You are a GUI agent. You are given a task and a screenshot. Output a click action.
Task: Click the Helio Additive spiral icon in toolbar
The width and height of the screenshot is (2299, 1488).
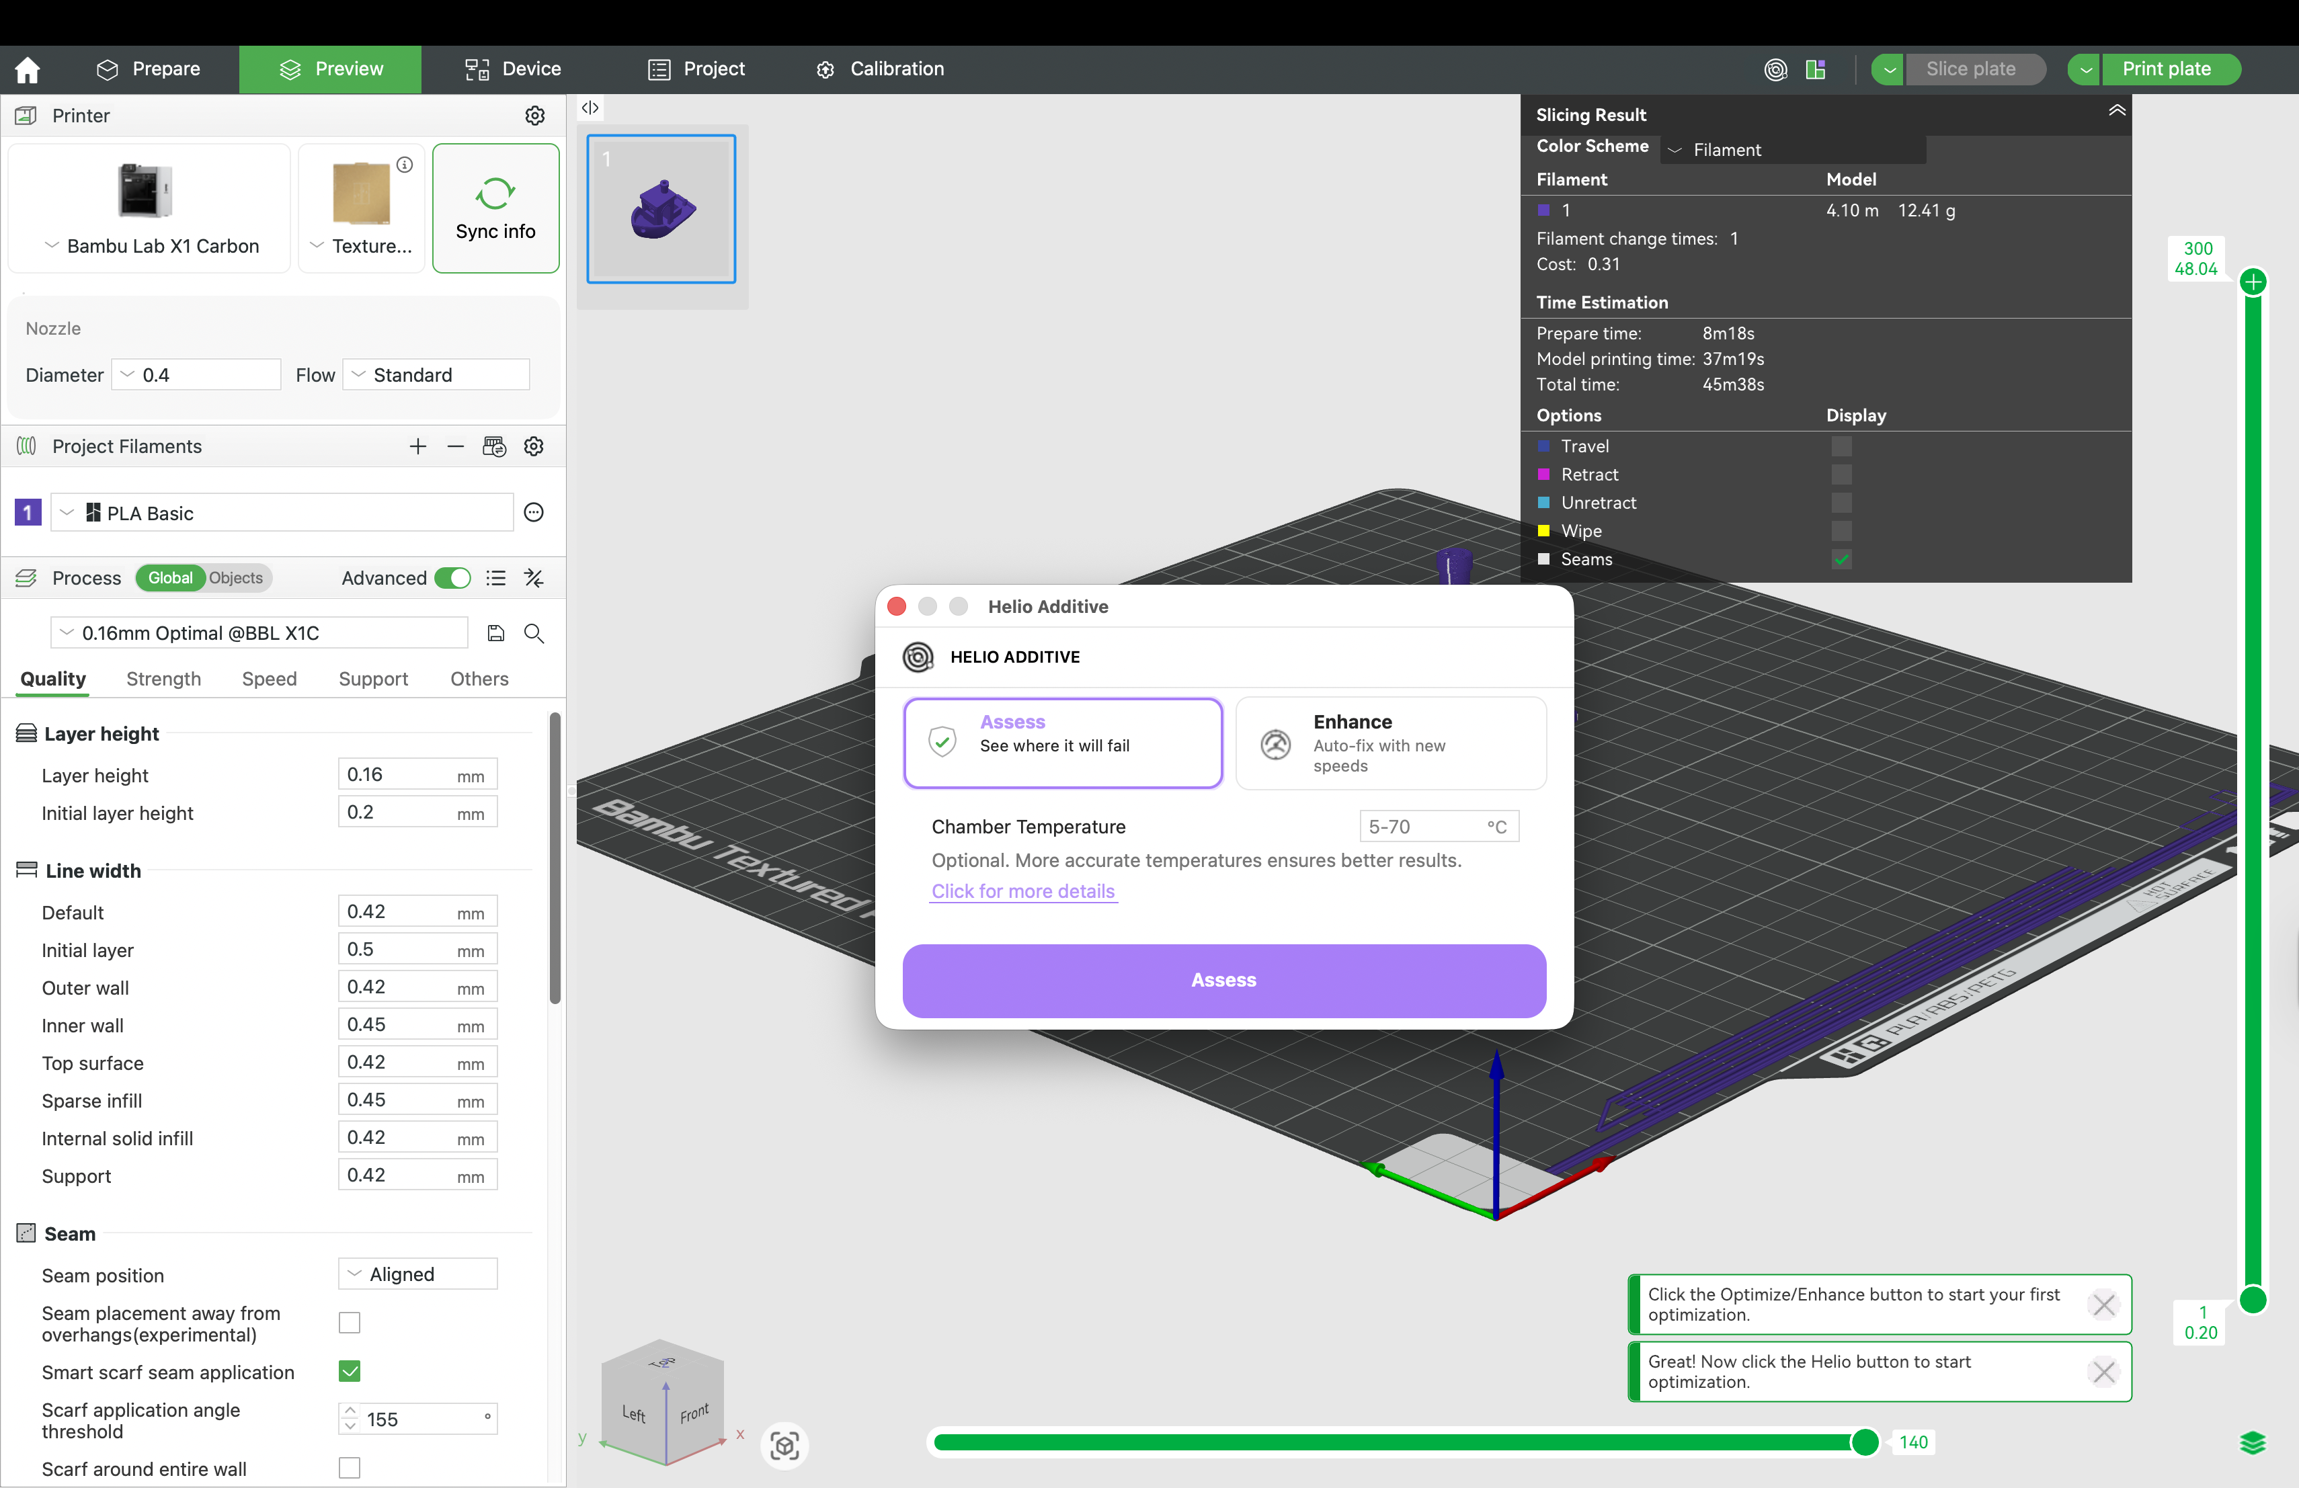(x=1775, y=69)
